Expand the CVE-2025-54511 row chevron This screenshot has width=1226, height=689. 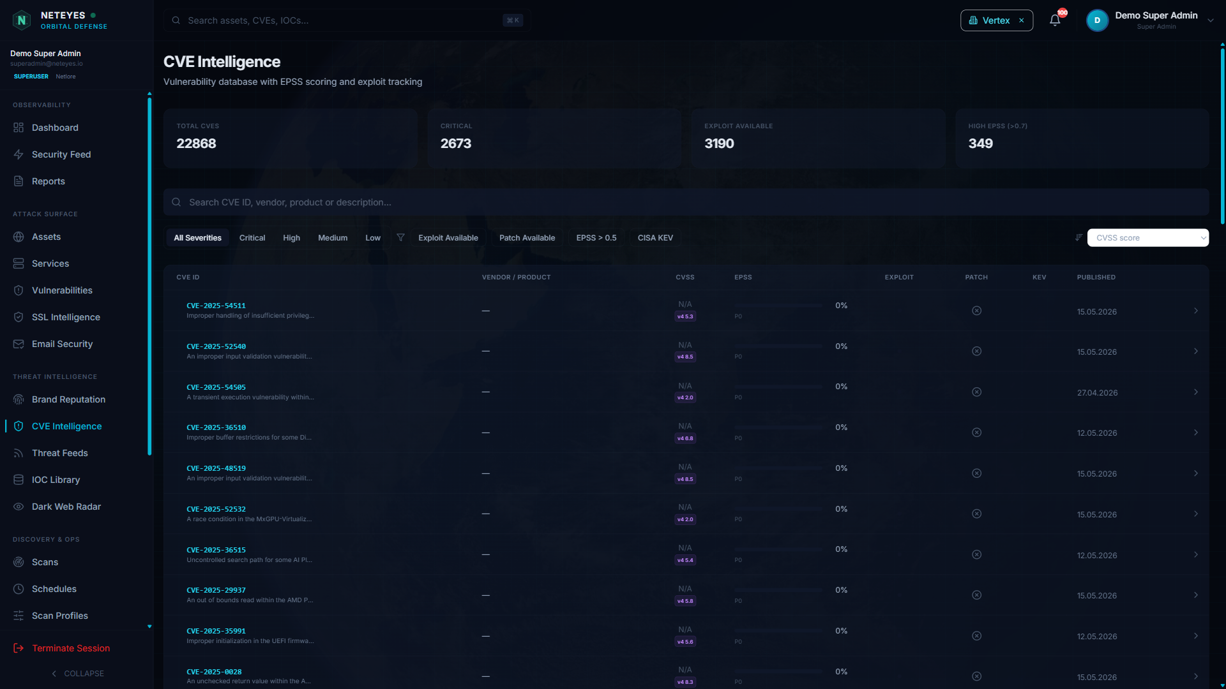point(1195,311)
